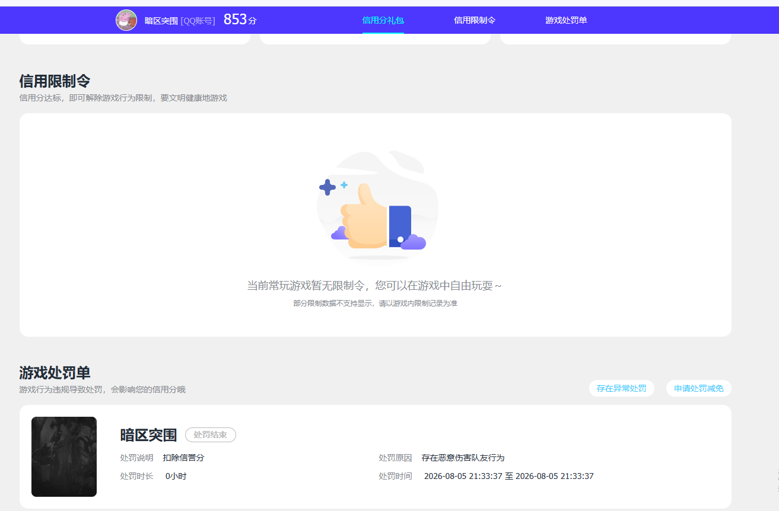Click the 处罚结束 status badge
The width and height of the screenshot is (779, 511).
pyautogui.click(x=211, y=435)
